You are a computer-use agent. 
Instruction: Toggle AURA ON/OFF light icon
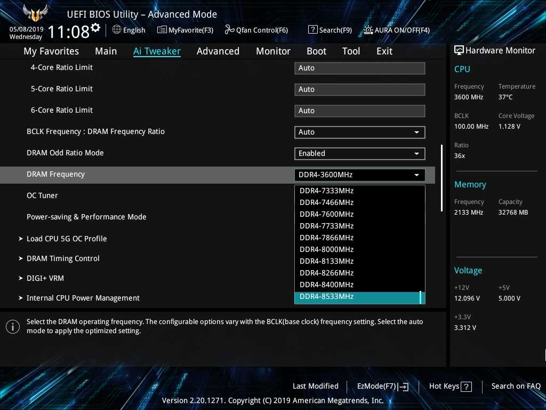(368, 30)
